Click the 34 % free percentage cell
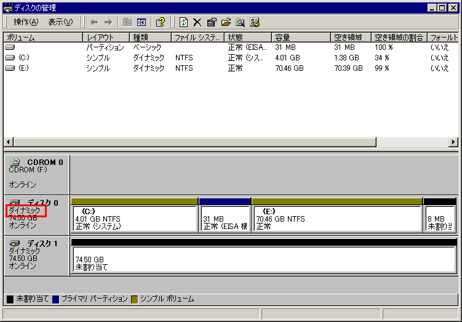Screen dimensions: 462x322 (x=382, y=57)
